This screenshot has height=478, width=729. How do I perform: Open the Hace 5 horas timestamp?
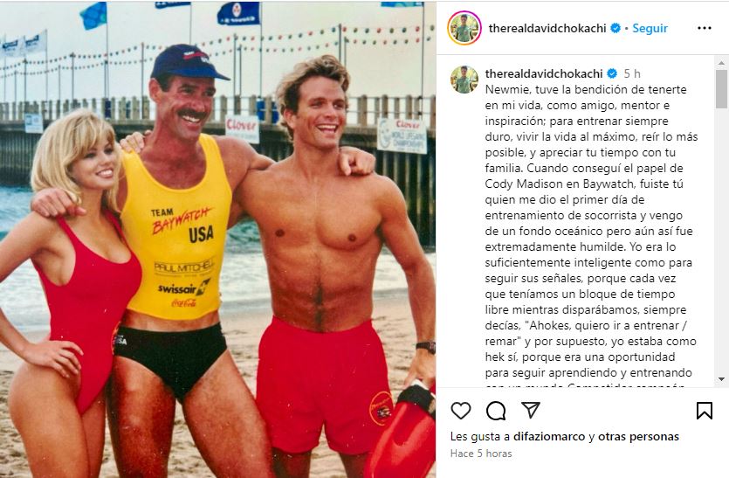(481, 454)
